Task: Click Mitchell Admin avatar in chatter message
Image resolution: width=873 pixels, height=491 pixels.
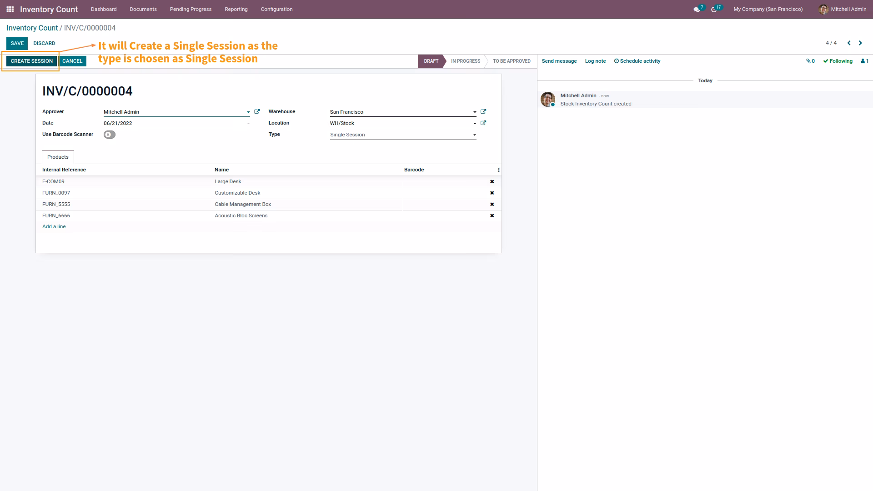Action: pyautogui.click(x=548, y=99)
